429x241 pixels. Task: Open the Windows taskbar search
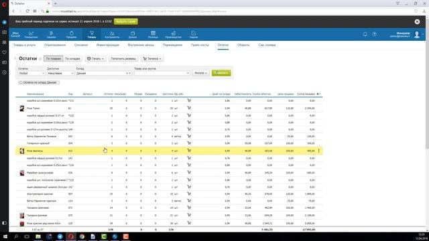16,236
